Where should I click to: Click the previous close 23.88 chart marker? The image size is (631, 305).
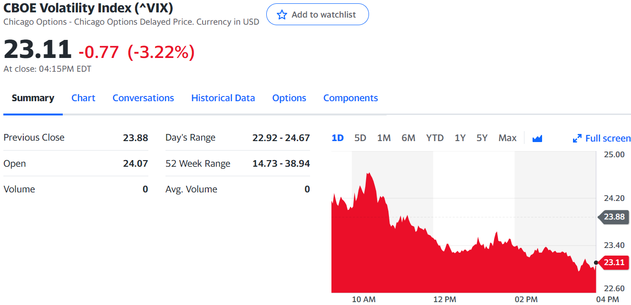pyautogui.click(x=613, y=217)
